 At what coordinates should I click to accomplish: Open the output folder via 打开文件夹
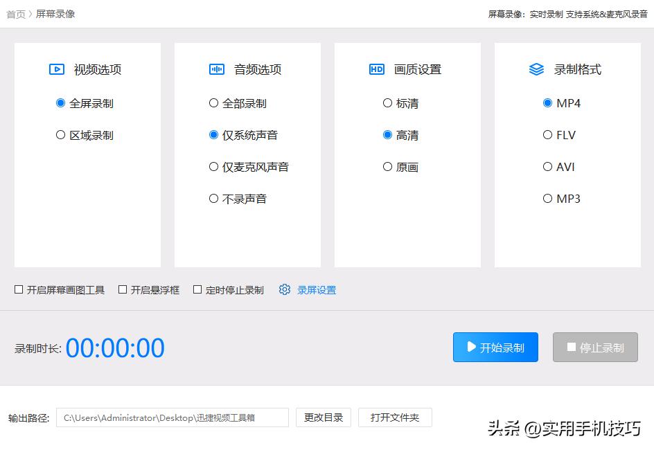click(395, 417)
